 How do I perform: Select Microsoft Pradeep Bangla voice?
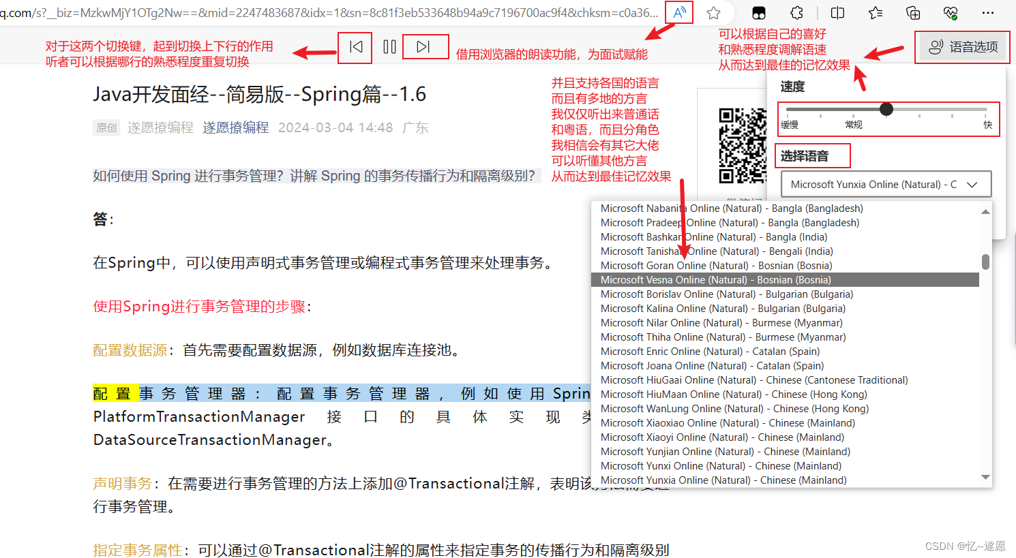point(785,223)
